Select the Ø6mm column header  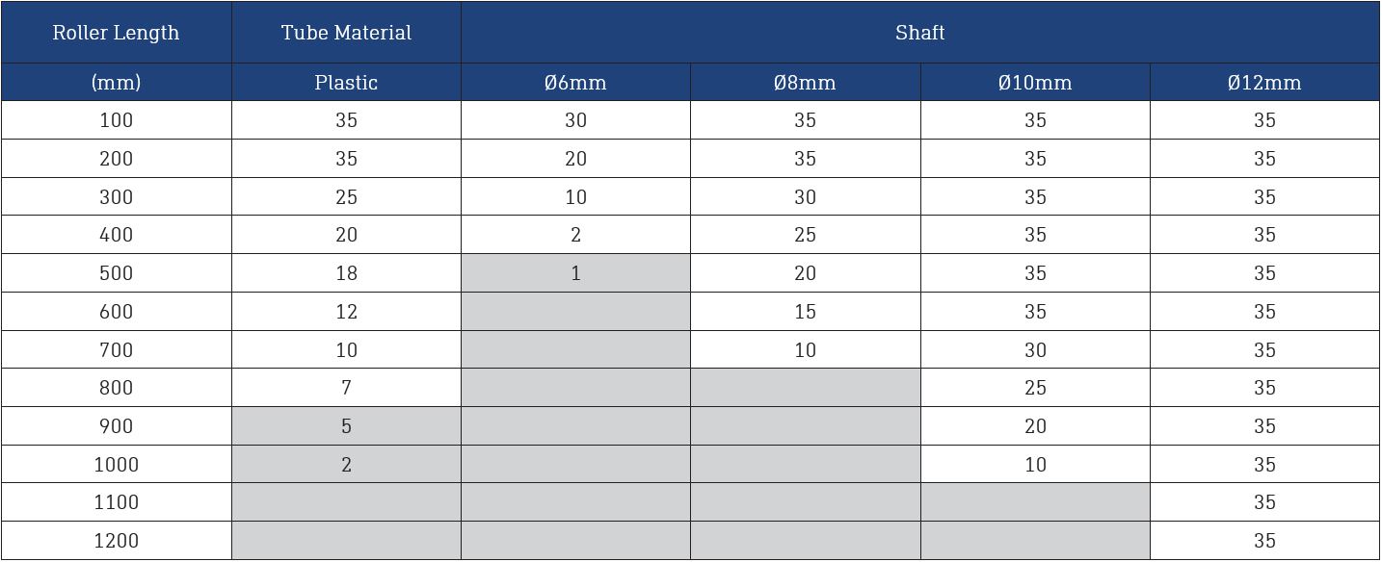(575, 83)
